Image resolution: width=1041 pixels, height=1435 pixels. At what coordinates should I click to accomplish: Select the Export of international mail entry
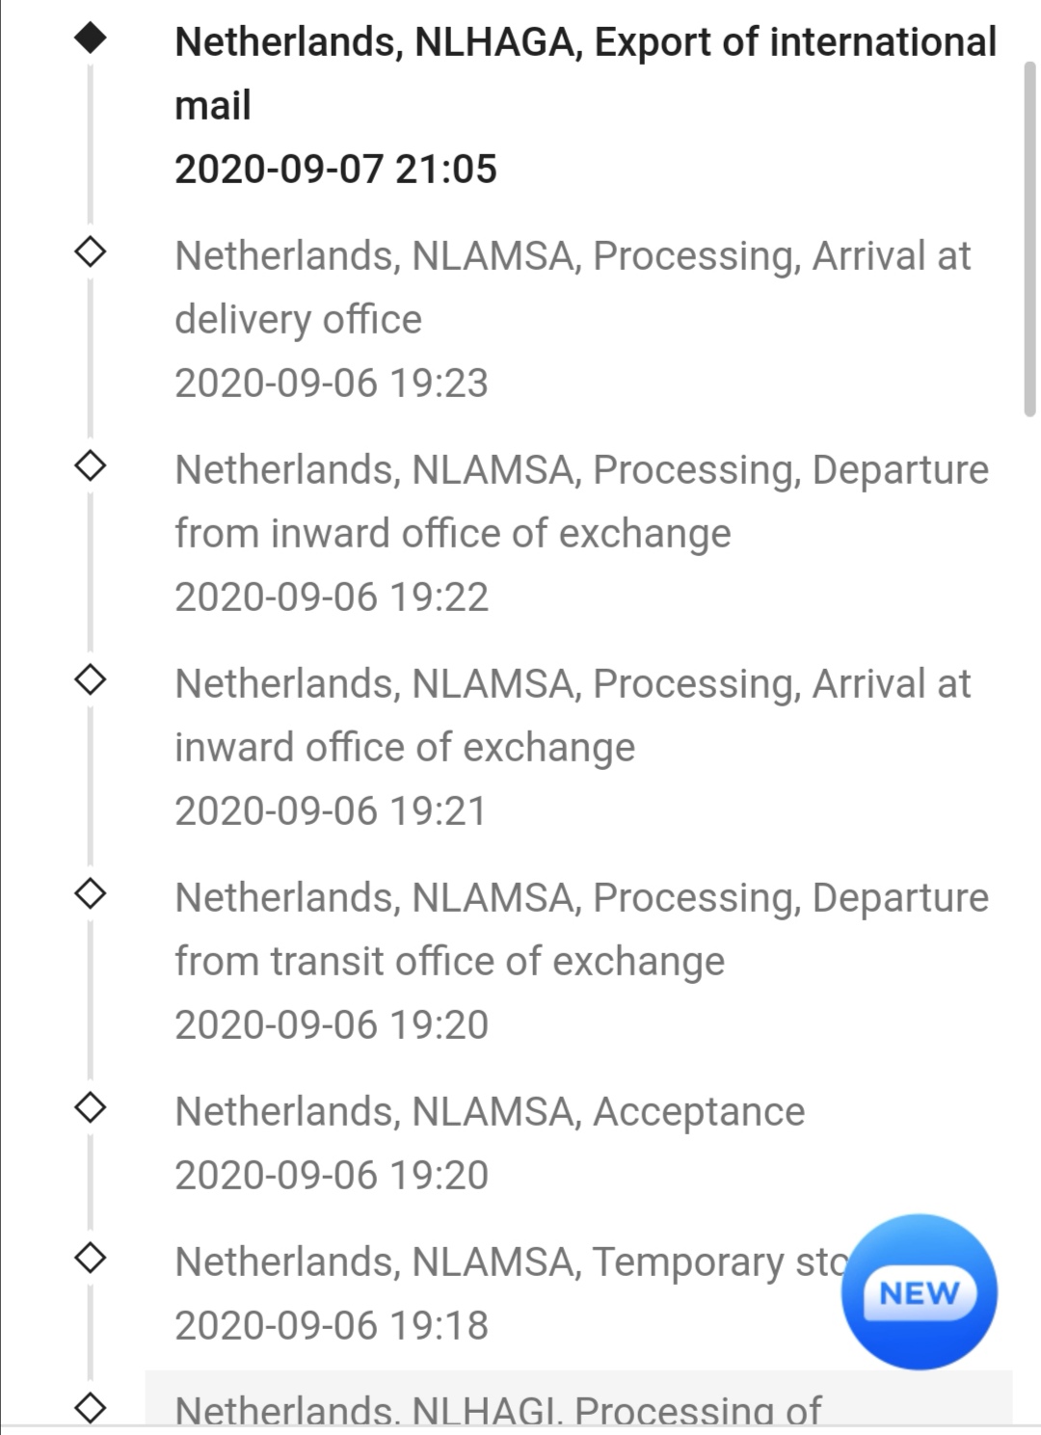(x=586, y=106)
